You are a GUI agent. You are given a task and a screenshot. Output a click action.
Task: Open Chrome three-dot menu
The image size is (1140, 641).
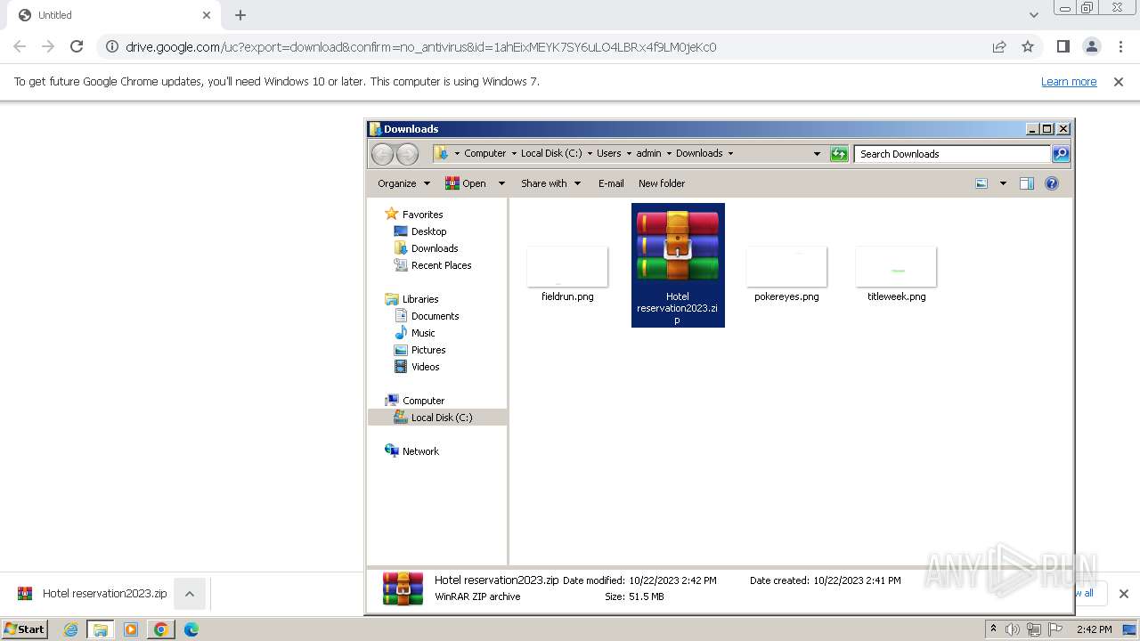click(x=1120, y=46)
